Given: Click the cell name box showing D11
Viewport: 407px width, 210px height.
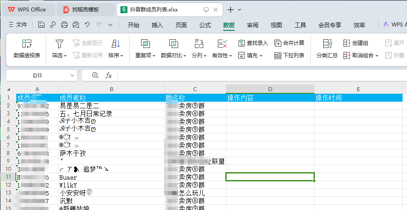Looking at the screenshot, I should tap(41, 76).
